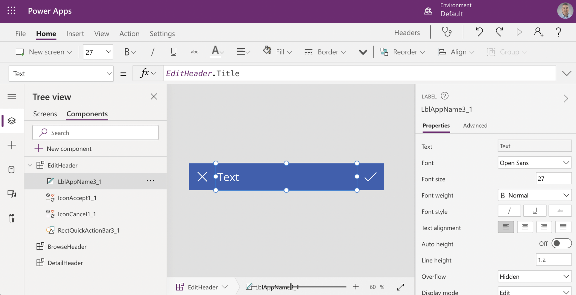Select center text alignment in properties
Image resolution: width=576 pixels, height=295 pixels.
(x=525, y=227)
